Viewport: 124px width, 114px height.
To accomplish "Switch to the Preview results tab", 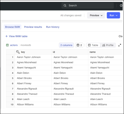I will pos(33,27).
